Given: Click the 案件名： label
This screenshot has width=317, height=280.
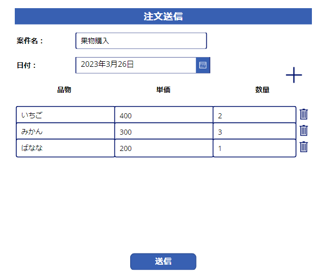Looking at the screenshot, I should coord(30,41).
